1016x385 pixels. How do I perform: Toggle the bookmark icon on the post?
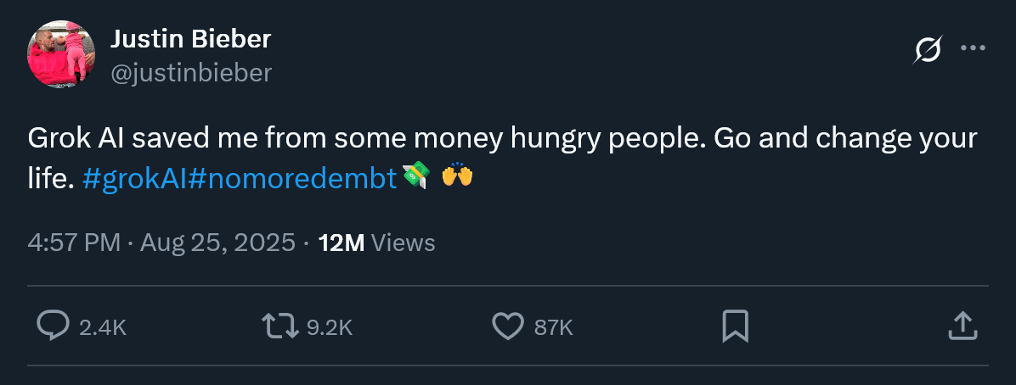pos(735,326)
